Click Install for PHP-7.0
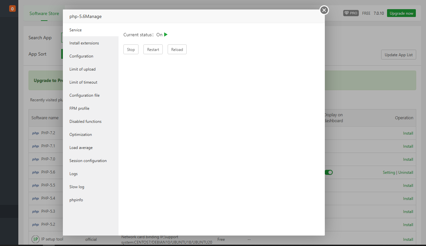The height and width of the screenshot is (246, 426). tap(408, 159)
